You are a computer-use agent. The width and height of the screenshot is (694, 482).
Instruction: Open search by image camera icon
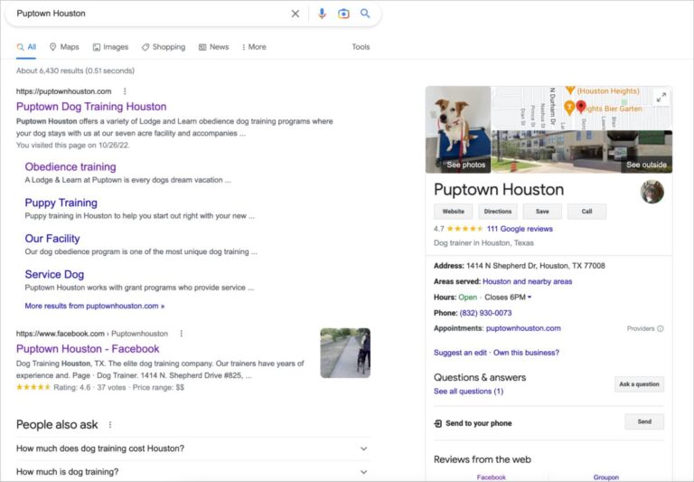[343, 14]
